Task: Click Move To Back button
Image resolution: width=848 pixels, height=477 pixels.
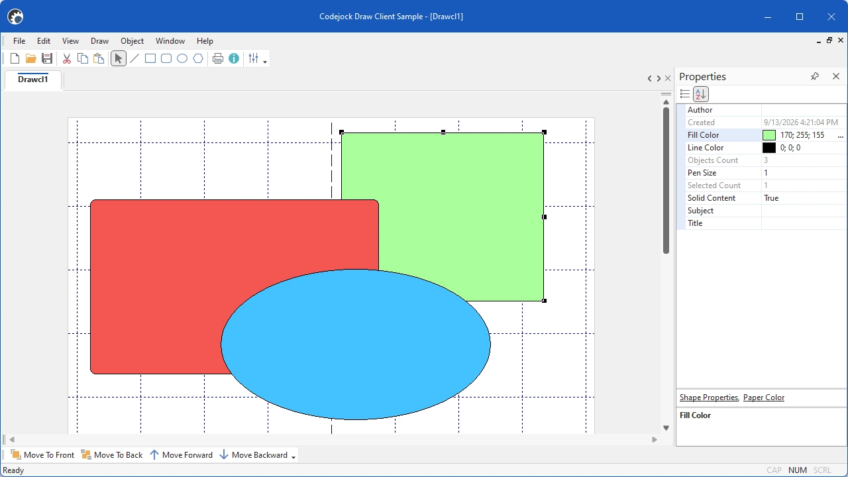Action: coord(112,455)
